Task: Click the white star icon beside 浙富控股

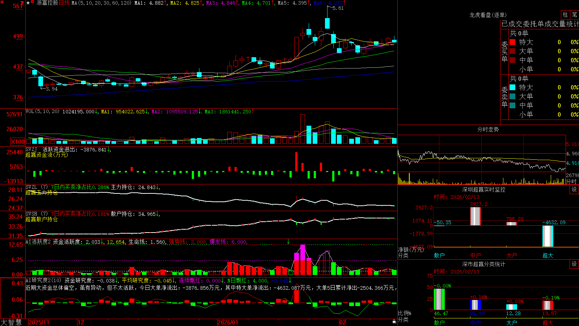Action: (x=28, y=3)
